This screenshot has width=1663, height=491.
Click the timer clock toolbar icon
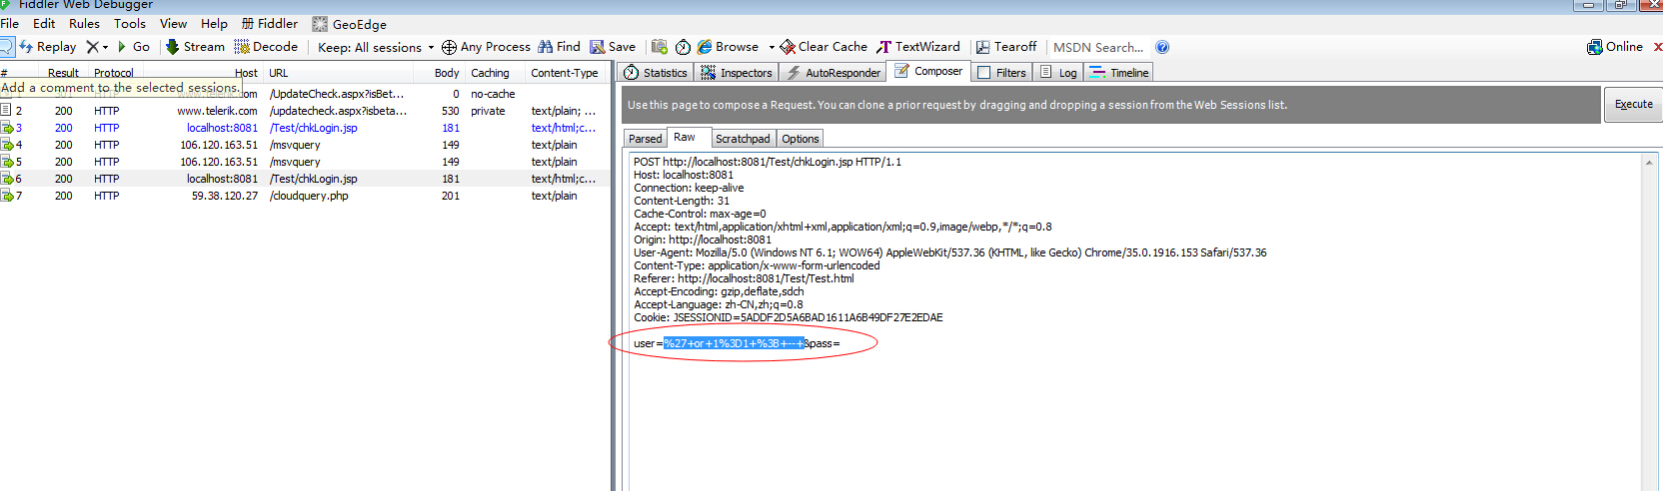pos(683,47)
